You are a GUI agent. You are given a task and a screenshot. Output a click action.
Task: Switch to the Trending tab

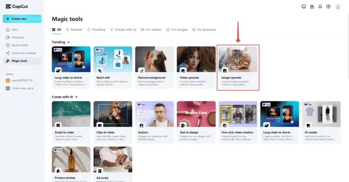click(96, 29)
